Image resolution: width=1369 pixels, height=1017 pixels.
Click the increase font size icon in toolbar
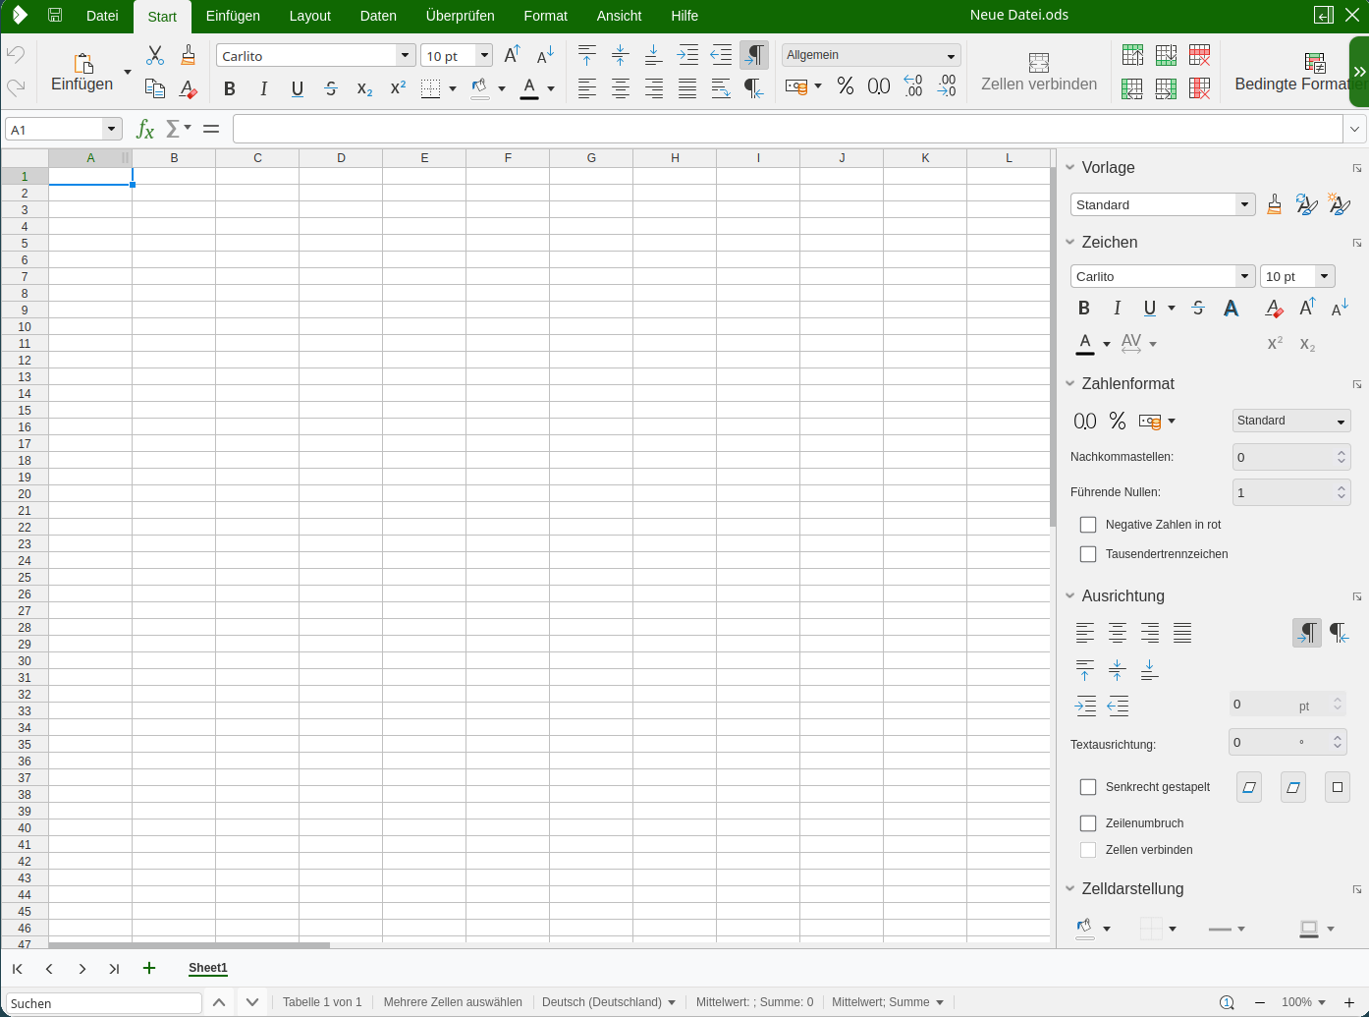click(512, 55)
